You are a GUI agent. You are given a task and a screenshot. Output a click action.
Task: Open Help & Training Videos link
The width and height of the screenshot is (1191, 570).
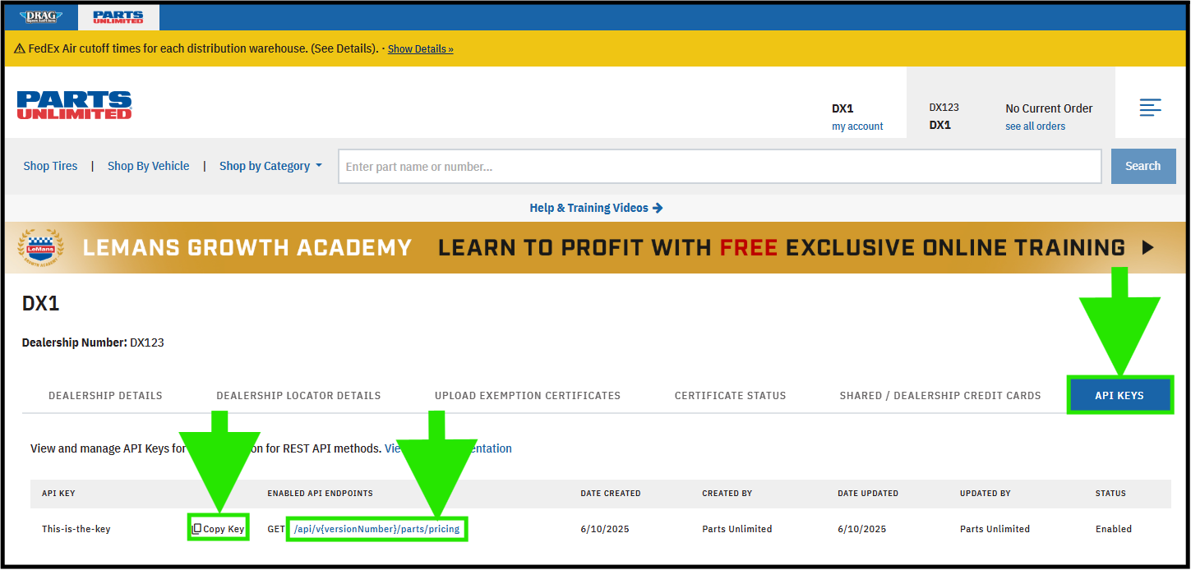(x=596, y=208)
